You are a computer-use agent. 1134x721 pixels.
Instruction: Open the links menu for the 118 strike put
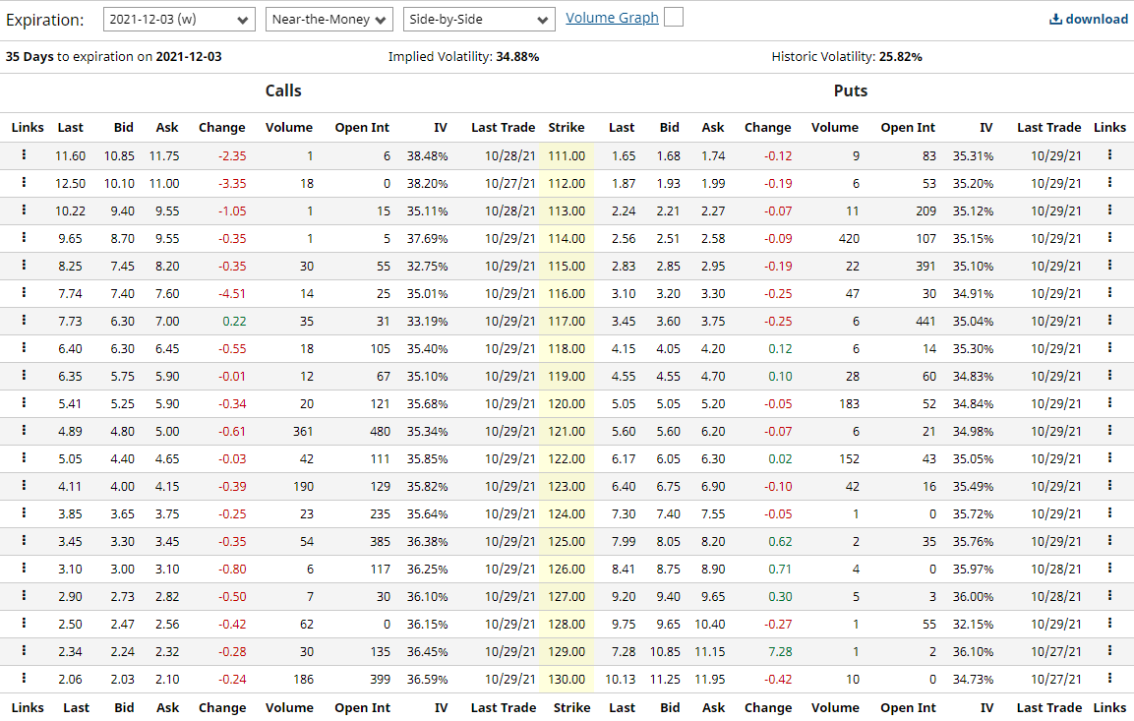tap(1109, 348)
